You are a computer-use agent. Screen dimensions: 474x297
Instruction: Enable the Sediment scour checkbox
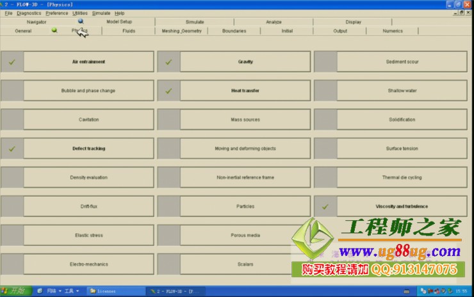tap(325, 62)
